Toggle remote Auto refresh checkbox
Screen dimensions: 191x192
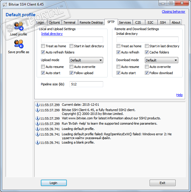point(118,52)
